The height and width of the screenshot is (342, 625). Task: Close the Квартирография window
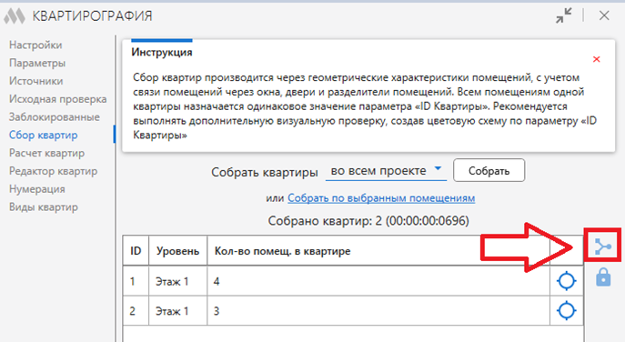604,15
